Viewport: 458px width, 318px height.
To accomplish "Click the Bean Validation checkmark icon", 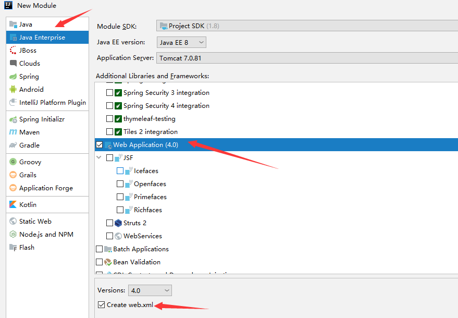I will [108, 262].
